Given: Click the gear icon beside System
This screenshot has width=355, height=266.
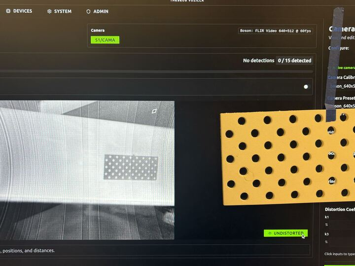Looking at the screenshot, I should click(49, 11).
